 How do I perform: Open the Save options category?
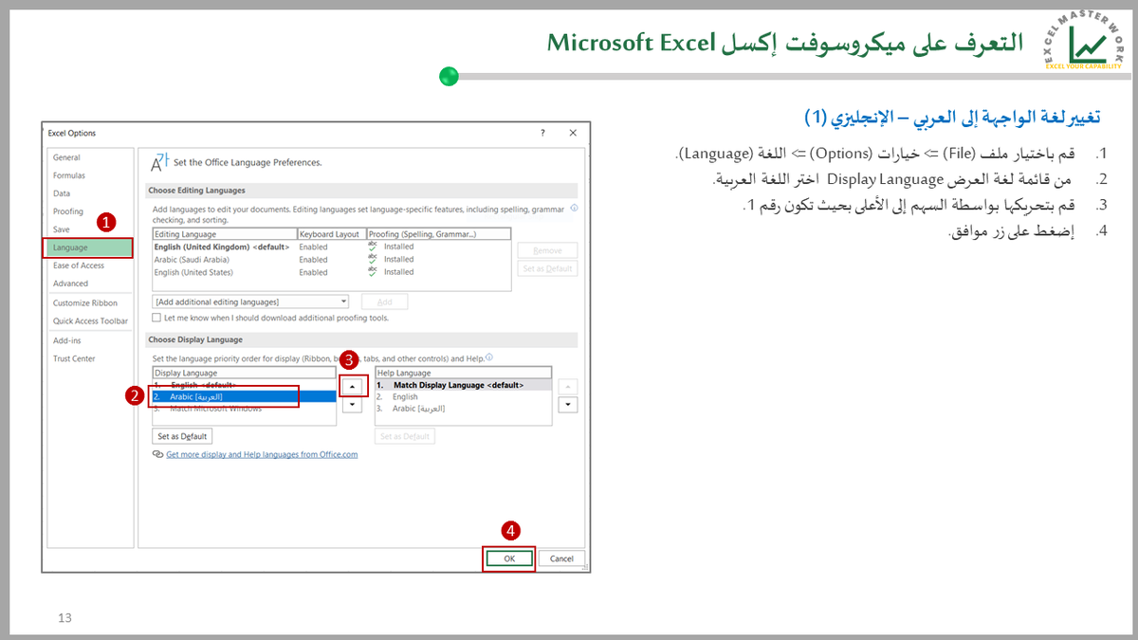(90, 229)
